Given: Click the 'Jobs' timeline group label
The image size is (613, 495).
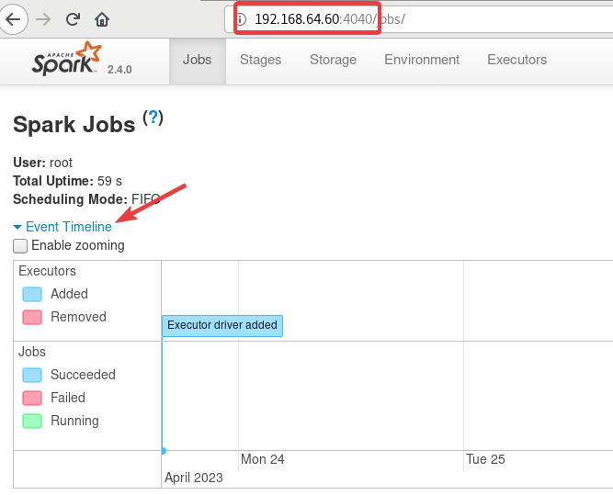Looking at the screenshot, I should (x=32, y=352).
